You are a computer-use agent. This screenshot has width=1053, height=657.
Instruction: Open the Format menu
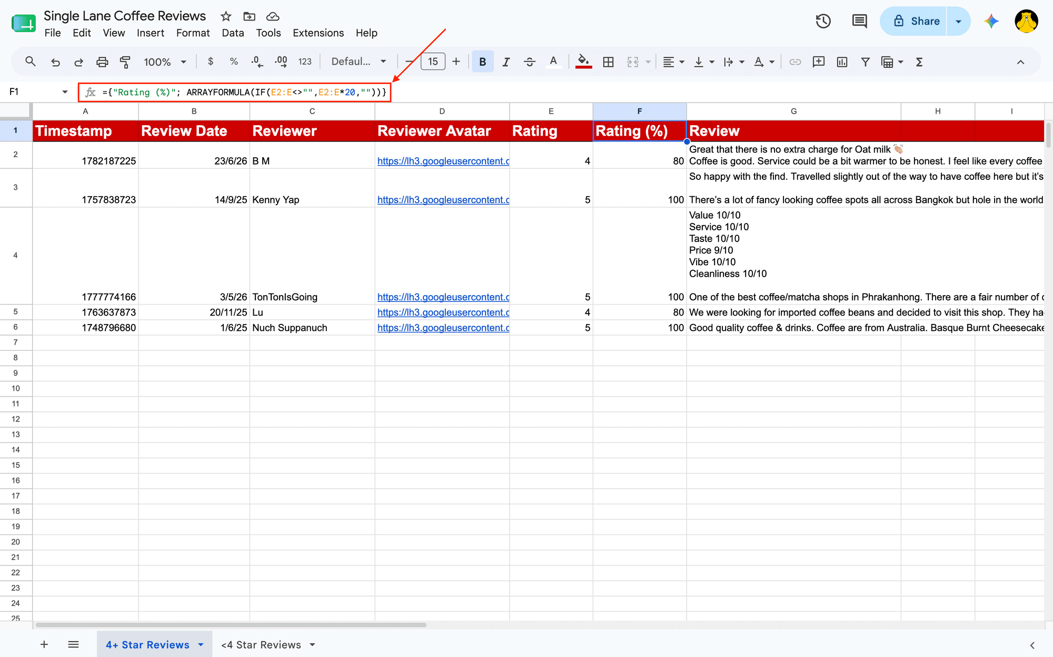pos(193,33)
